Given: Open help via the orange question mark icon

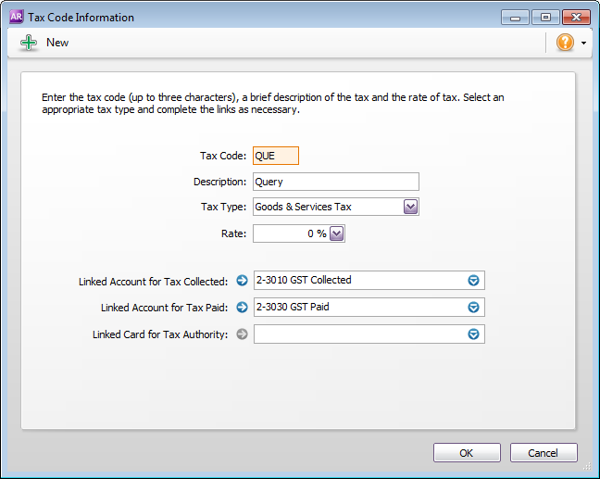Looking at the screenshot, I should [x=565, y=42].
